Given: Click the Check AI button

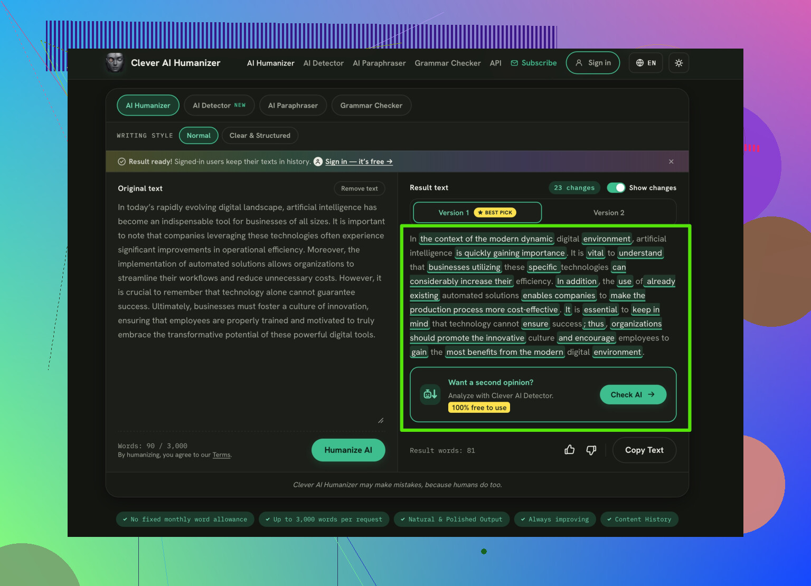Looking at the screenshot, I should [633, 394].
